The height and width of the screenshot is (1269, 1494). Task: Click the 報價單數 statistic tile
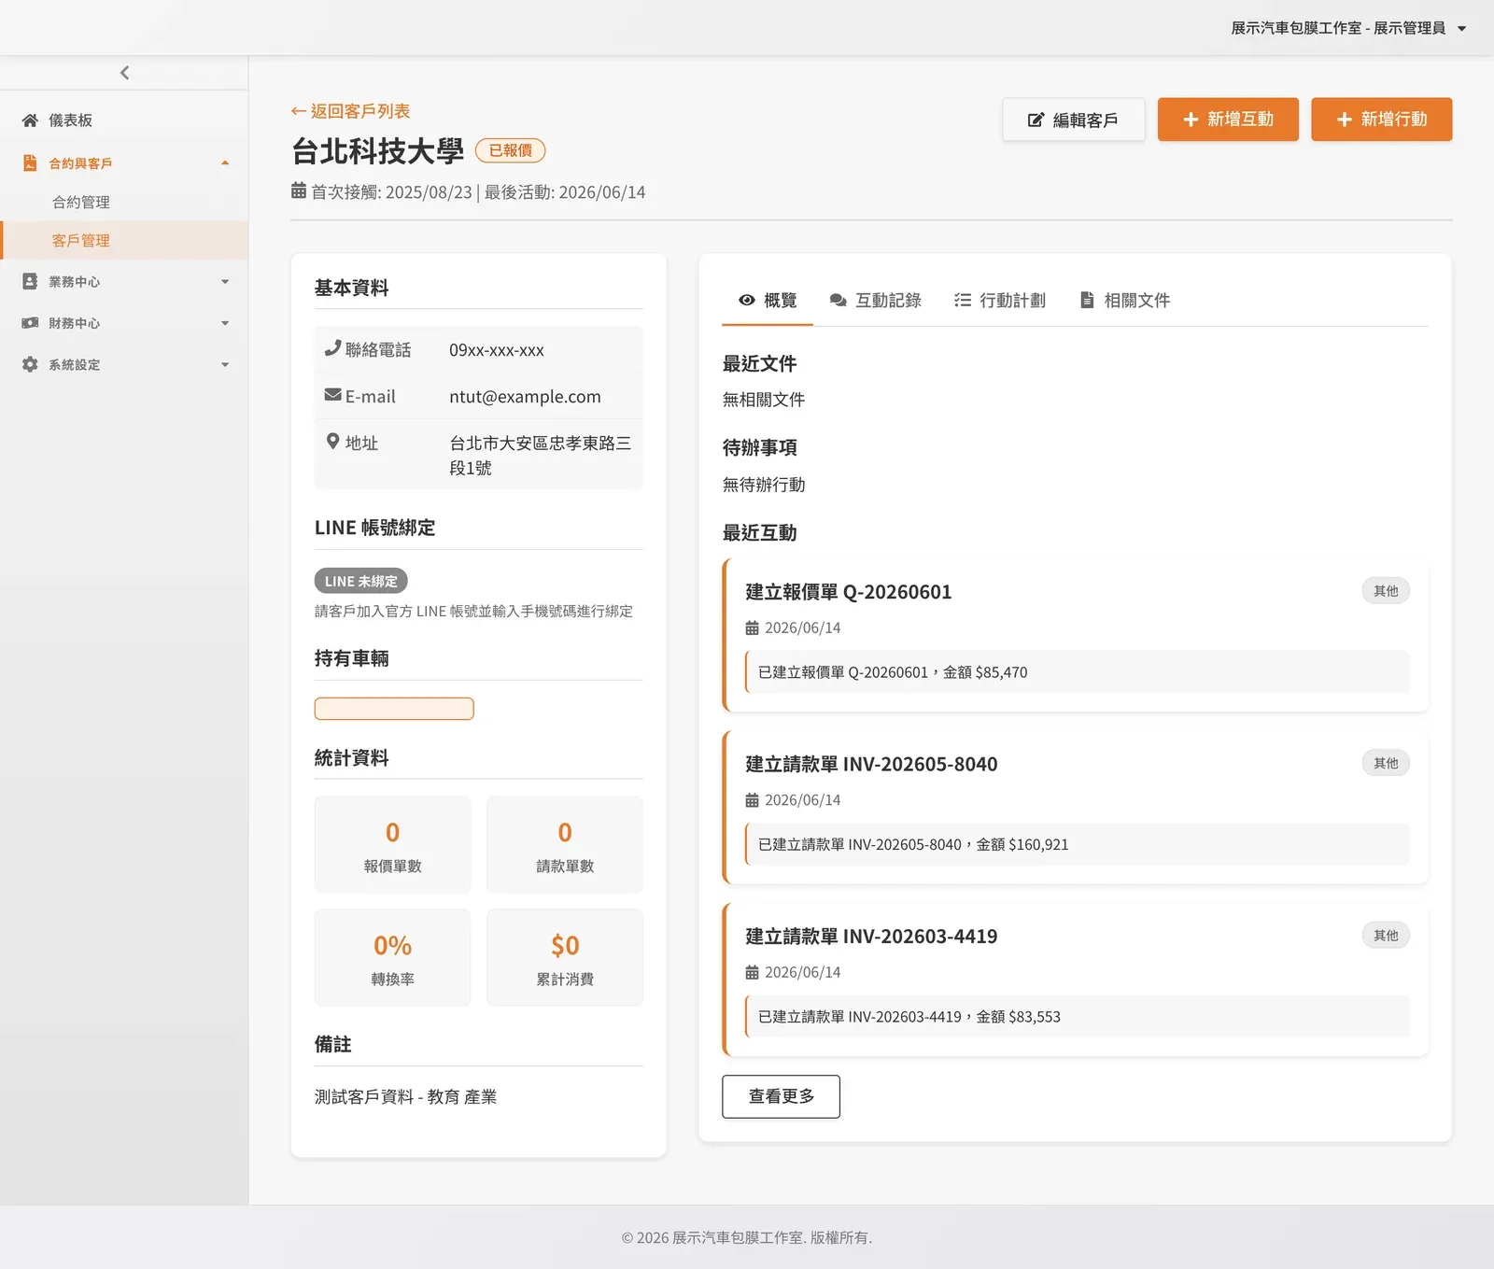tap(392, 844)
